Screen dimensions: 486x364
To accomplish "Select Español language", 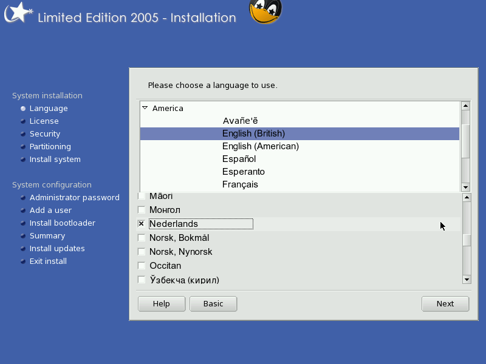I will [x=299, y=159].
